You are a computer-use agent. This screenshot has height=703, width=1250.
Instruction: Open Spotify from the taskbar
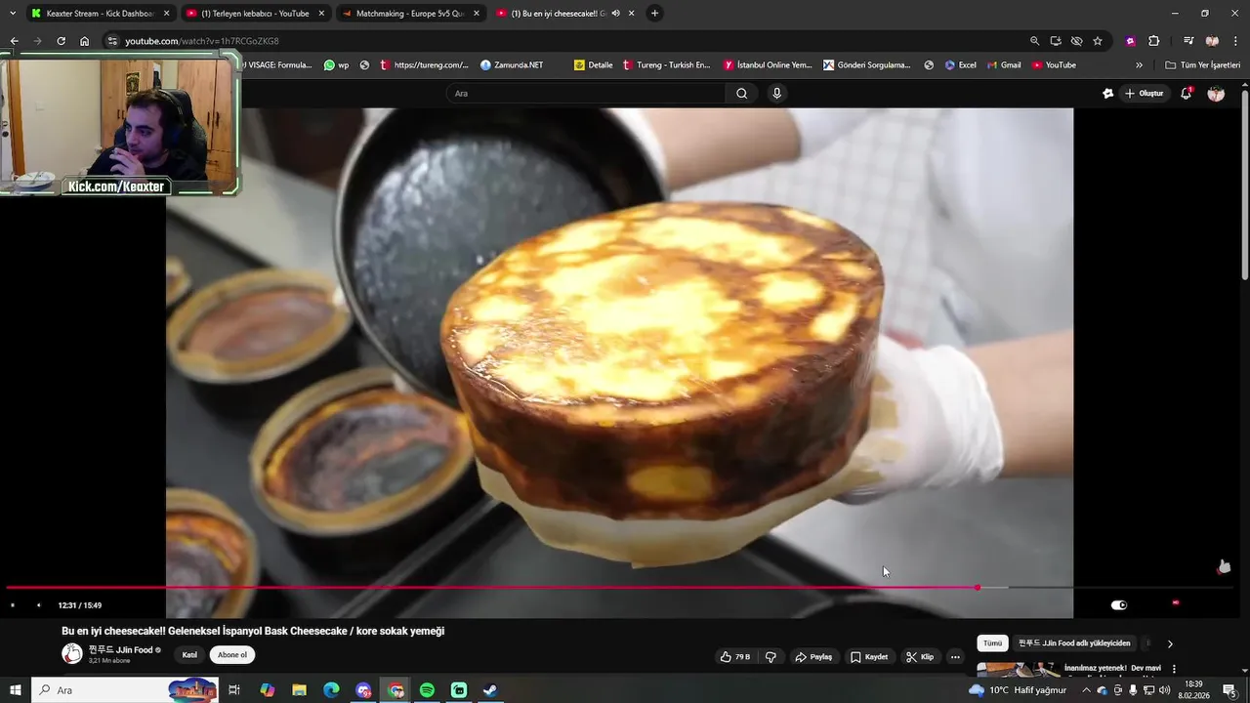click(427, 690)
